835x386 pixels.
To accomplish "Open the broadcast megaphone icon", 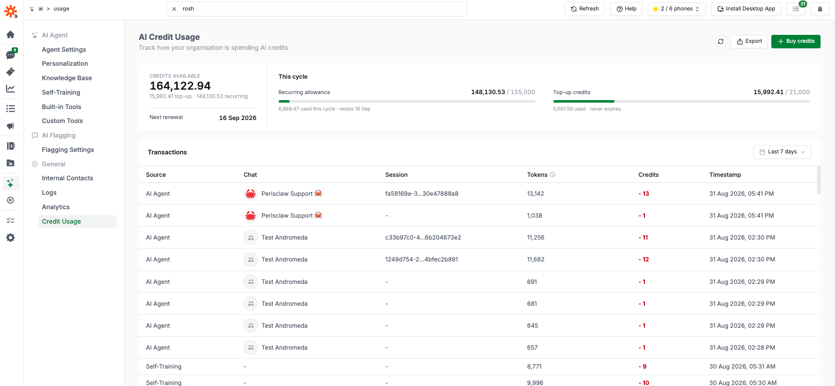I will pos(10,126).
